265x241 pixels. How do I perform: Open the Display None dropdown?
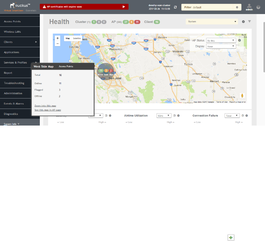coord(221,46)
